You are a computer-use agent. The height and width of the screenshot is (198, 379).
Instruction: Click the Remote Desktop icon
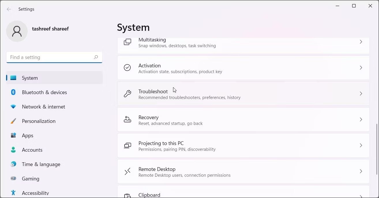click(127, 171)
